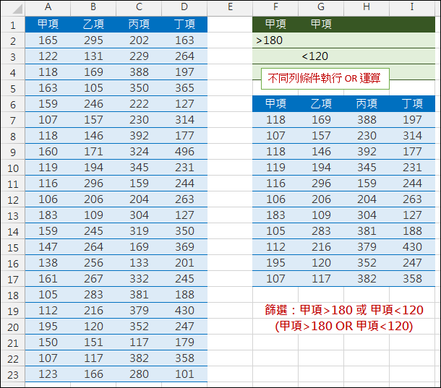Select cell B15 with value 264
The image size is (441, 388).
[93, 247]
